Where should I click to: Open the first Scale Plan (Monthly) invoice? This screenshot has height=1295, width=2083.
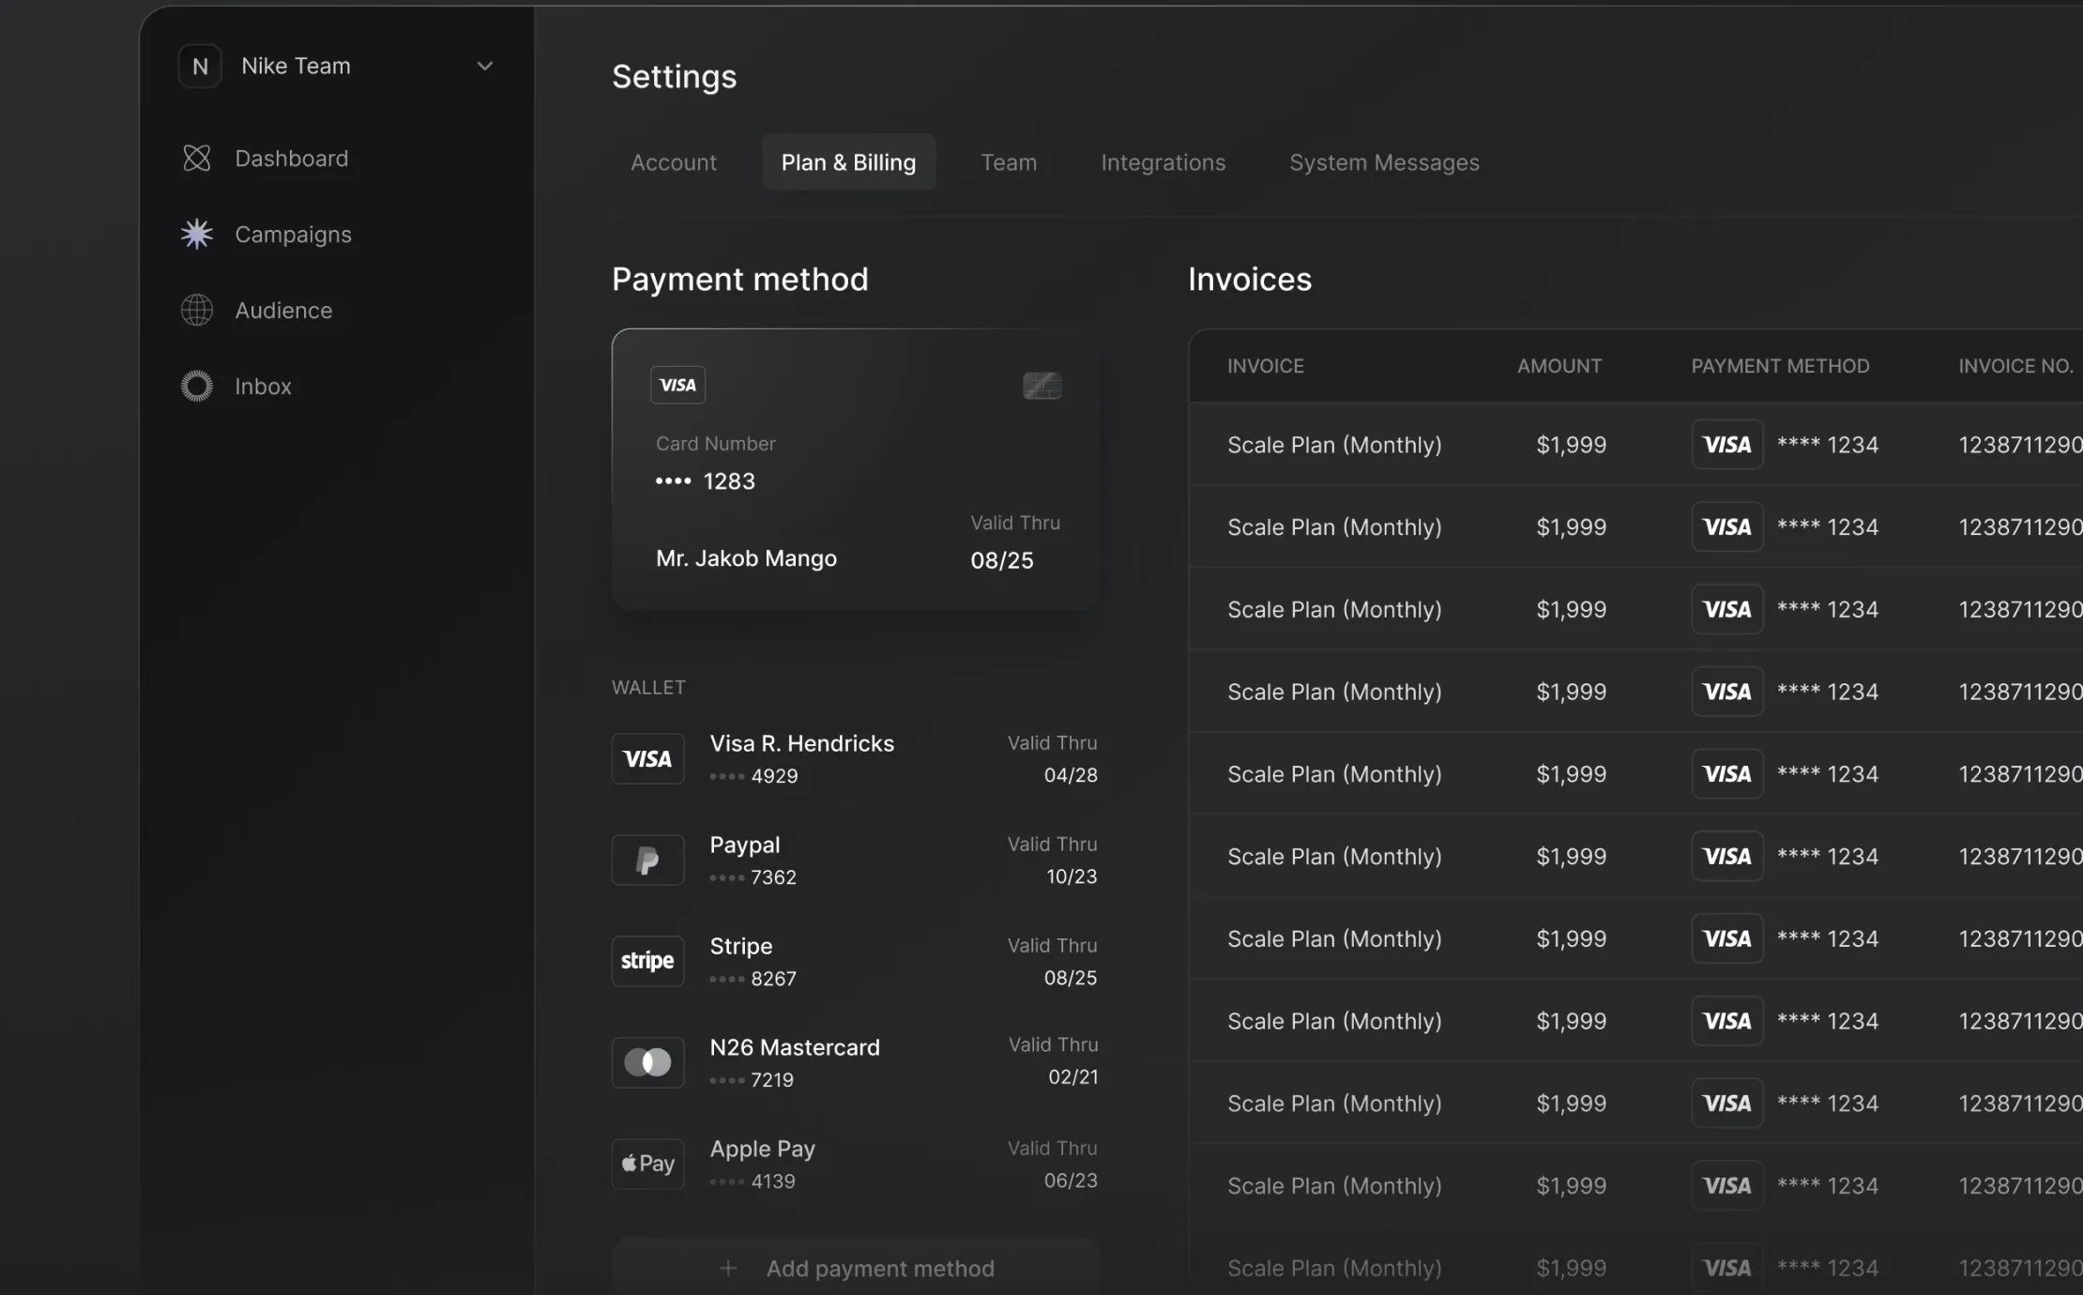(1334, 445)
